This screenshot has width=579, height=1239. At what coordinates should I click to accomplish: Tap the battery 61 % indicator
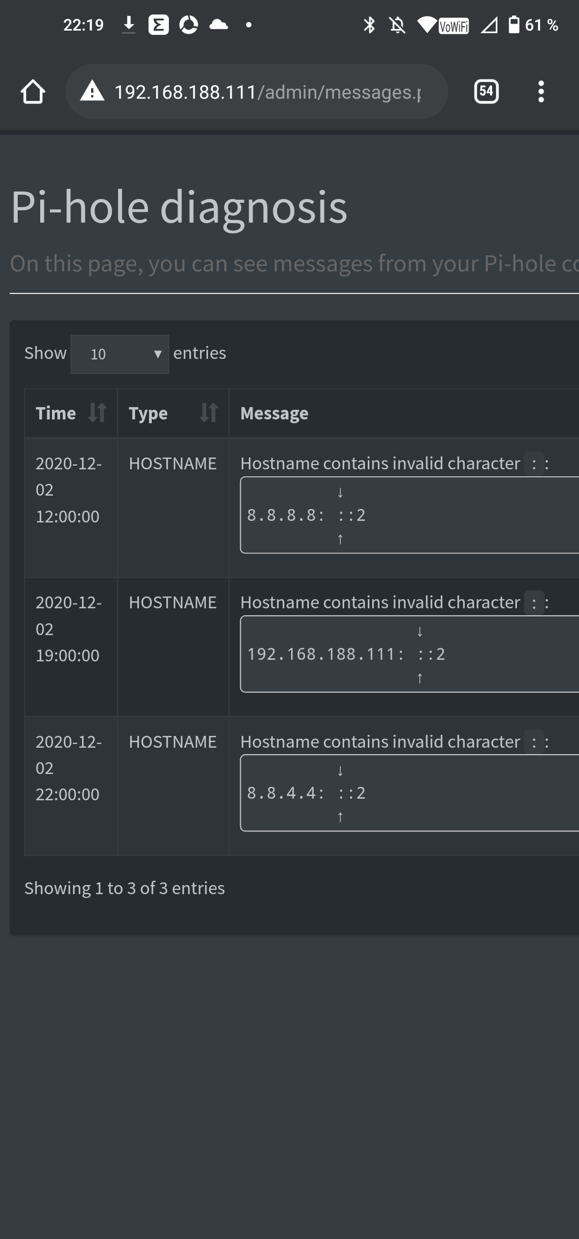point(533,25)
